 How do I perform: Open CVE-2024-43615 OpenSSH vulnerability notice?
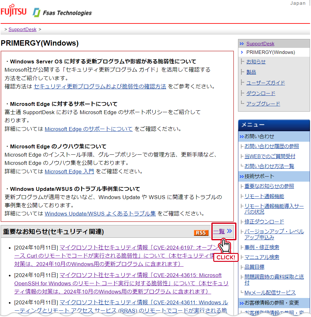(x=122, y=283)
